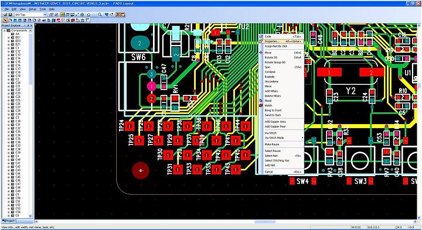Expand the C3 component node
Screen dimensions: 422x230
coord(9,118)
